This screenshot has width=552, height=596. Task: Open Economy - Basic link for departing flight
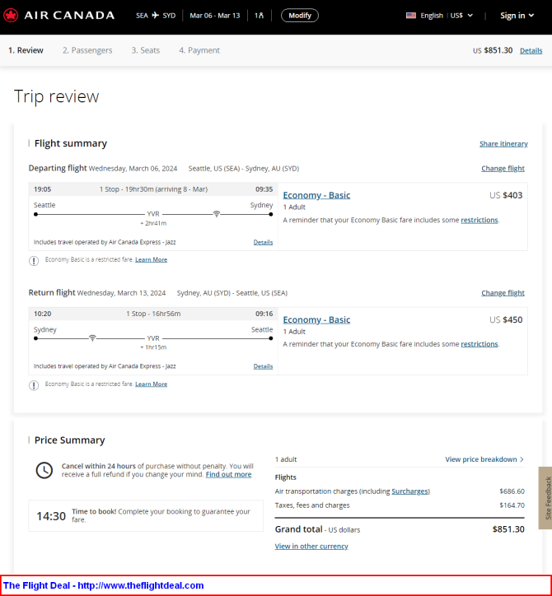tap(316, 195)
